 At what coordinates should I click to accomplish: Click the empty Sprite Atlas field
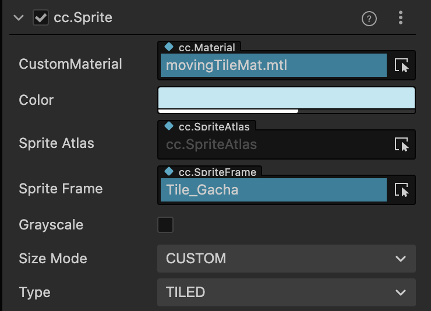coord(273,144)
